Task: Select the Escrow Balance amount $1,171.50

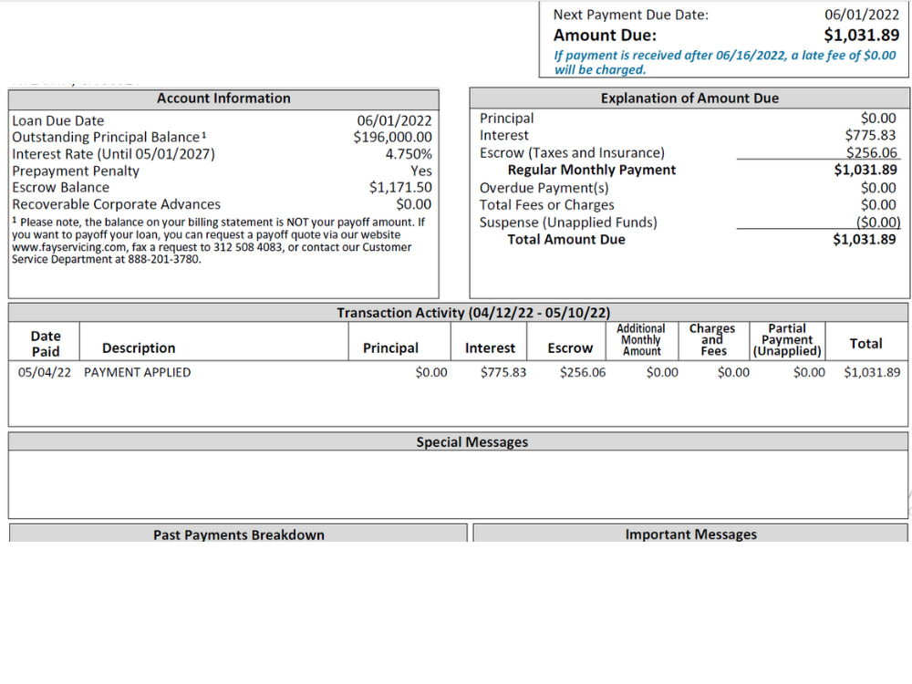Action: click(400, 187)
